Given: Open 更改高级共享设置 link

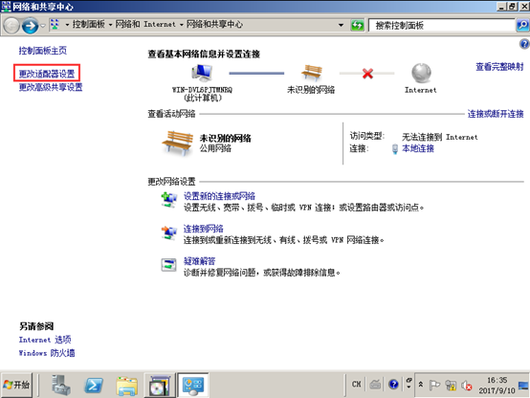Looking at the screenshot, I should click(51, 87).
